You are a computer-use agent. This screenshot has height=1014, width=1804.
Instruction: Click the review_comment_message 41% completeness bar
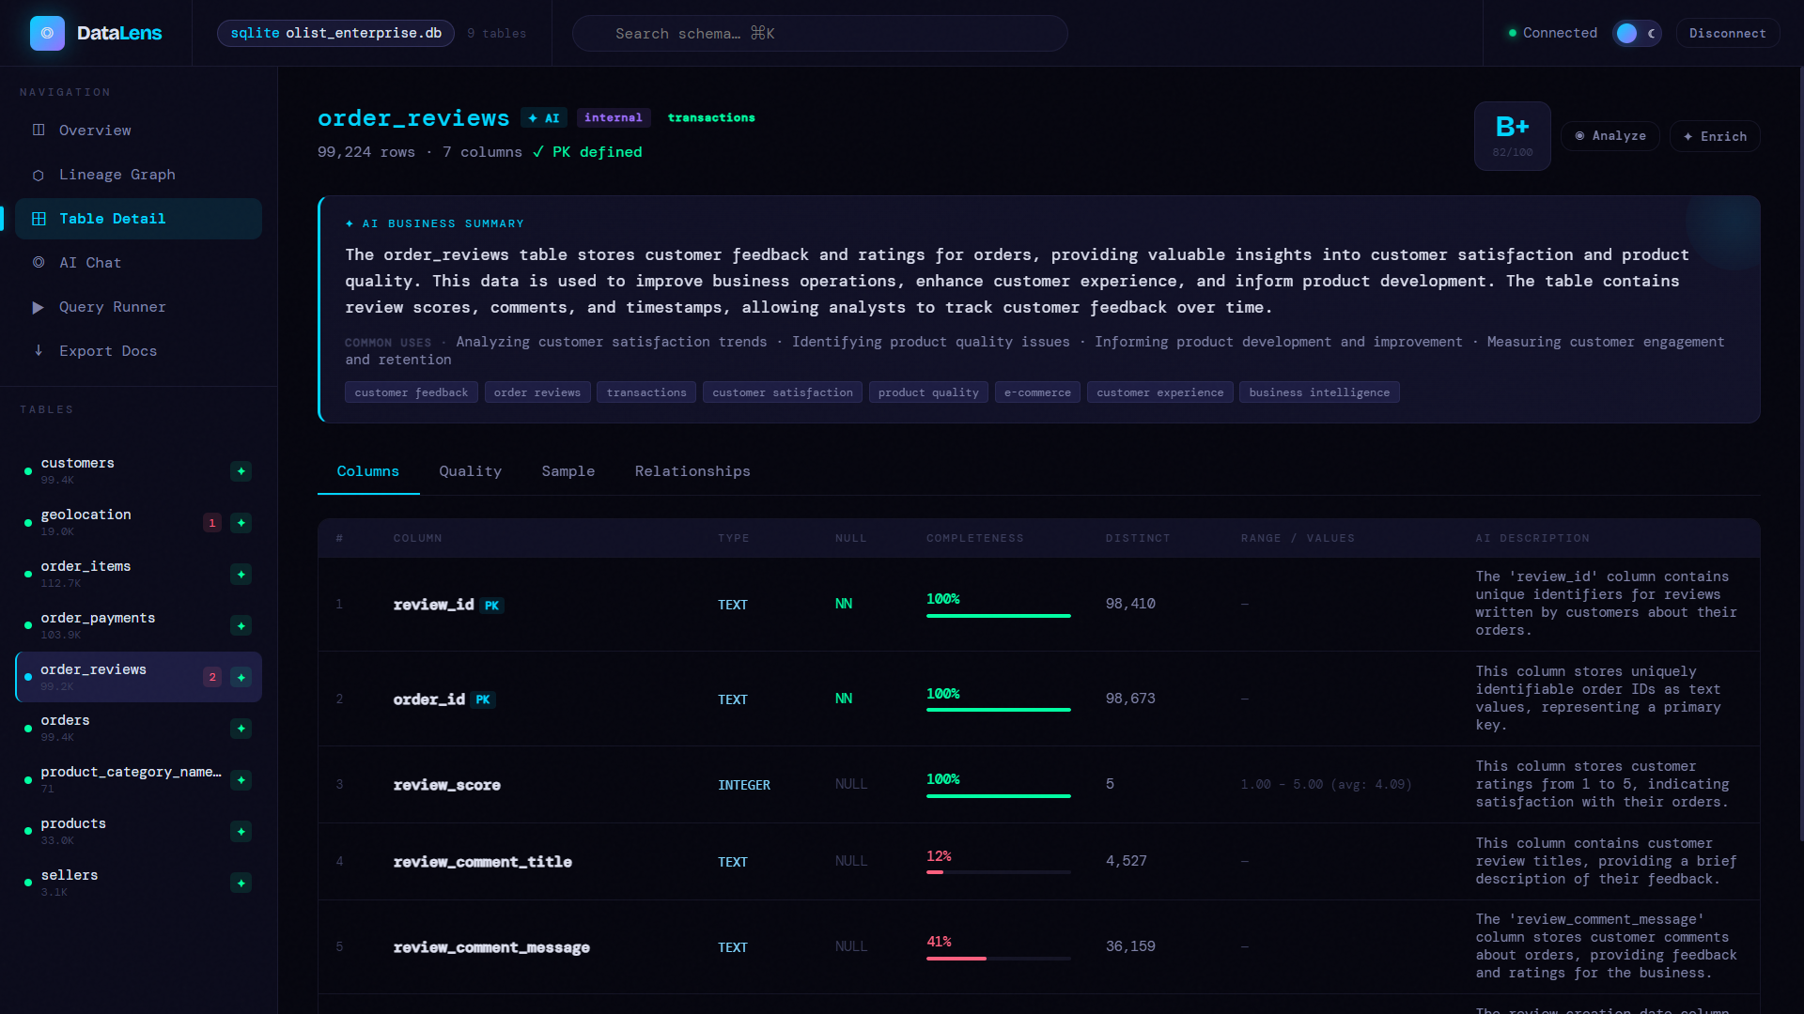999,959
